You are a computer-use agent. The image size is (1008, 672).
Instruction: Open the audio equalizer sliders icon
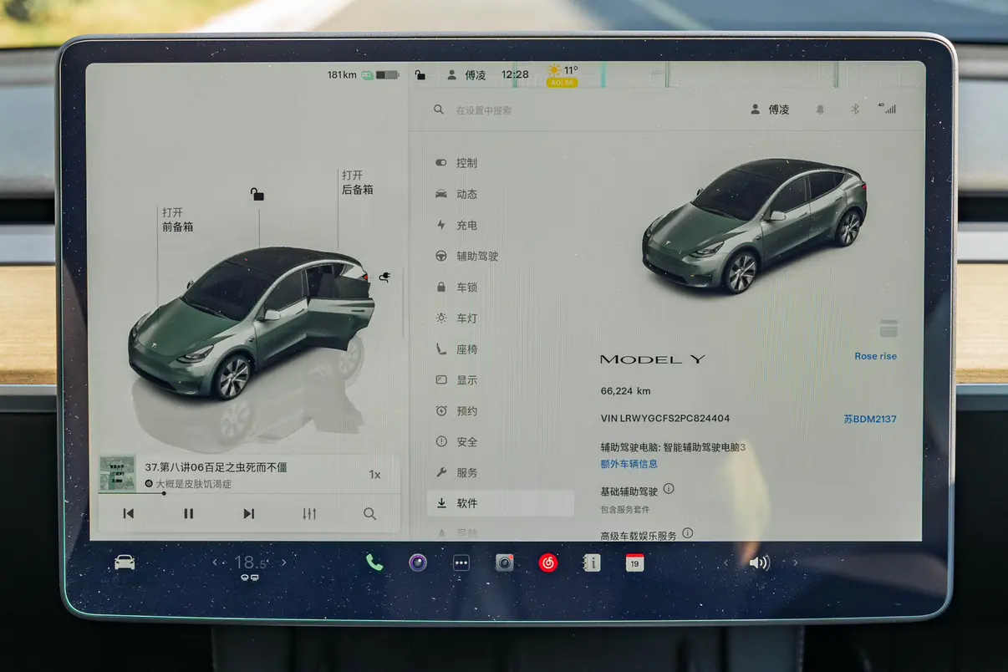309,514
